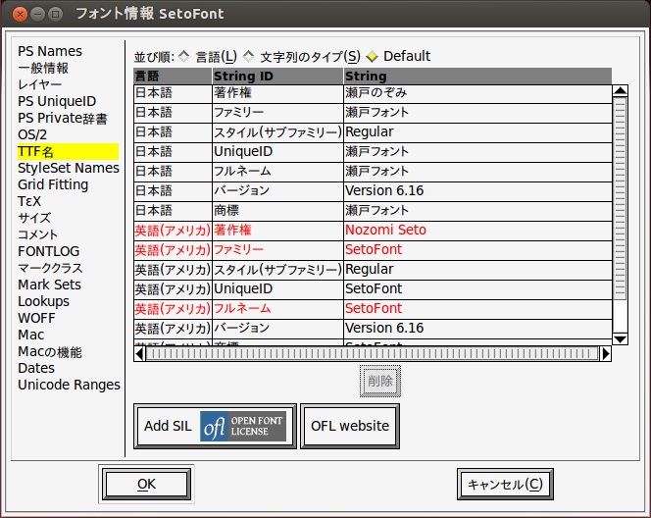Switch to the WOFF section
This screenshot has width=651, height=518.
pos(36,318)
